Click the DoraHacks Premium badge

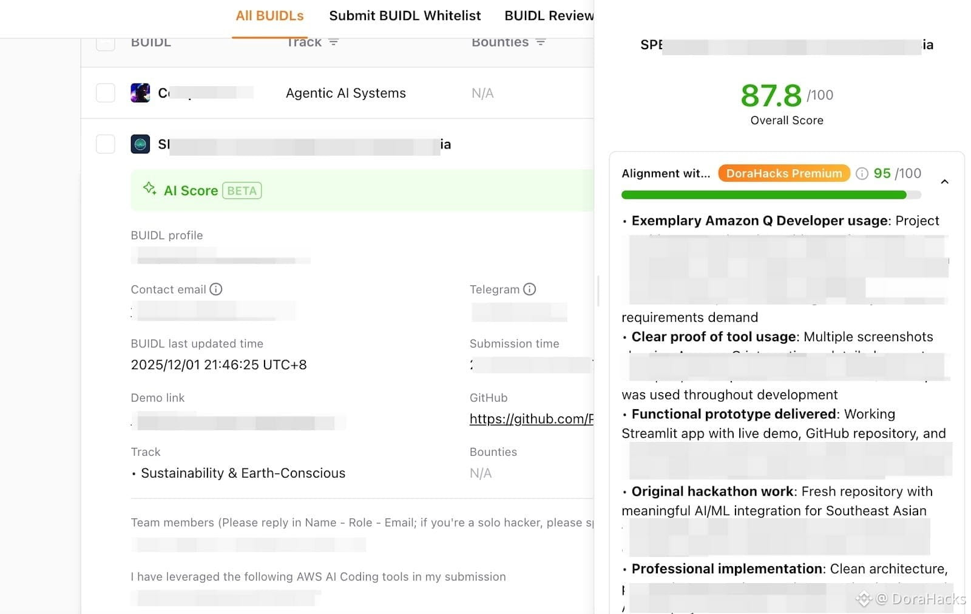tap(784, 173)
